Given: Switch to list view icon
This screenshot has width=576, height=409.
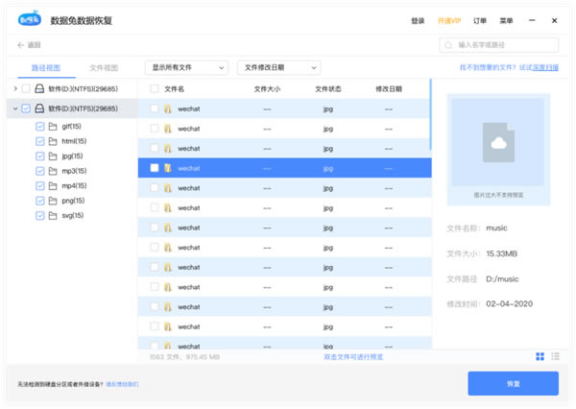Looking at the screenshot, I should click(555, 356).
